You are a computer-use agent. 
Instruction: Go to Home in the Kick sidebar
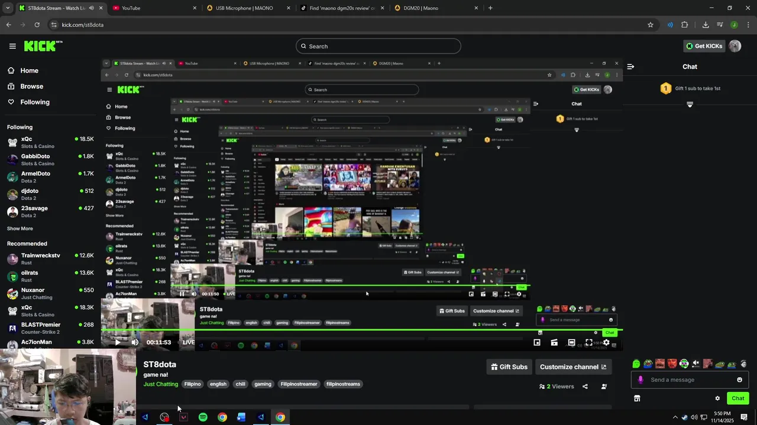pos(22,71)
